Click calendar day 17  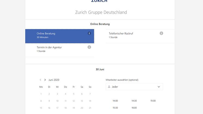pyautogui.click(x=57, y=108)
